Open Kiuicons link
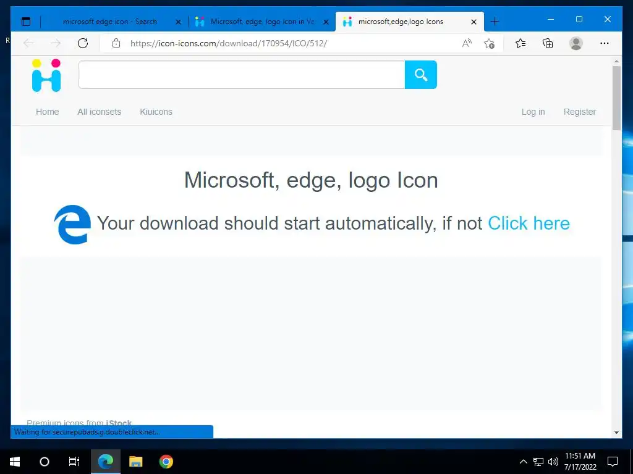The height and width of the screenshot is (474, 633). pos(156,112)
